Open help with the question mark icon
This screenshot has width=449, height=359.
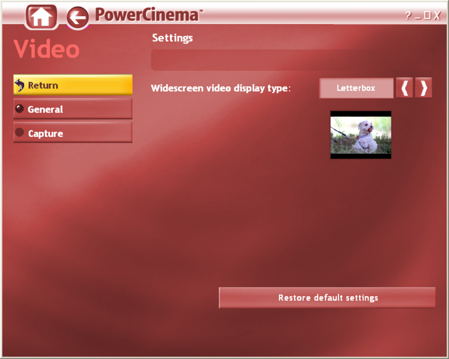(x=408, y=15)
